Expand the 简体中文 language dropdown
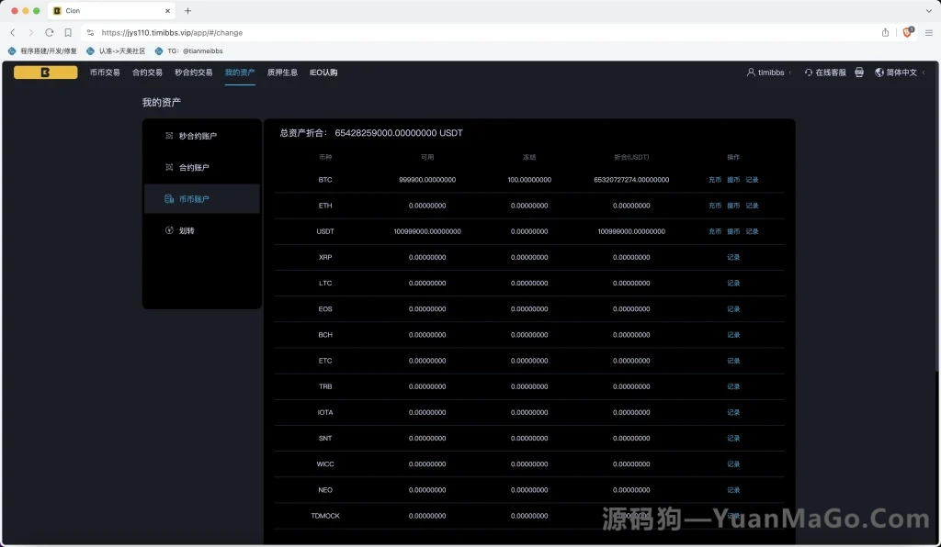Image resolution: width=941 pixels, height=547 pixels. tap(905, 72)
